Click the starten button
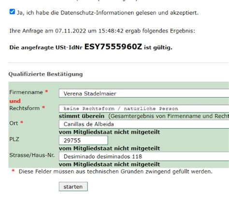The height and width of the screenshot is (201, 229). pyautogui.click(x=73, y=186)
